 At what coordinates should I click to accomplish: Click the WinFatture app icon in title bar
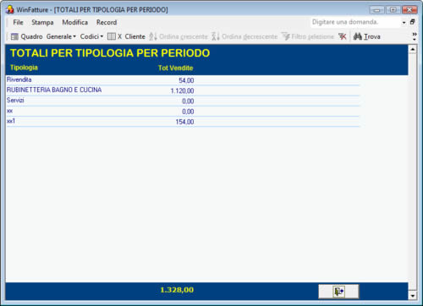[9, 9]
